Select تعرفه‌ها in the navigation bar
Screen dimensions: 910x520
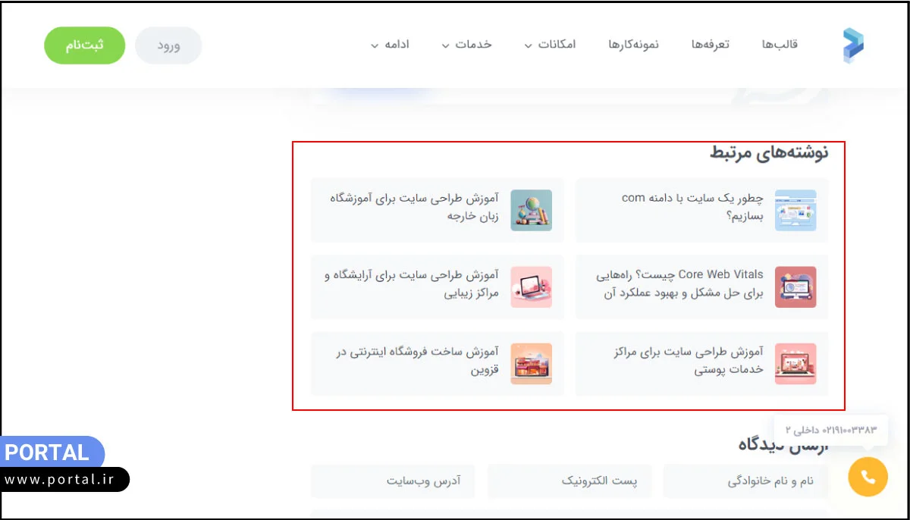[711, 45]
